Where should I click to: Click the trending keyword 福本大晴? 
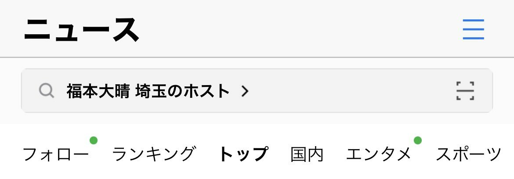(x=99, y=91)
